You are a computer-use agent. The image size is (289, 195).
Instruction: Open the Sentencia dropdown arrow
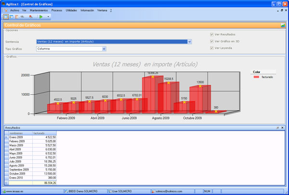click(190, 42)
